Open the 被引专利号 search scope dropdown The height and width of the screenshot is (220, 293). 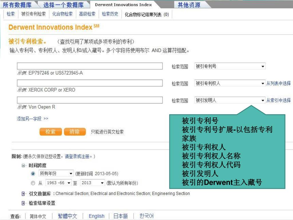pyautogui.click(x=230, y=66)
